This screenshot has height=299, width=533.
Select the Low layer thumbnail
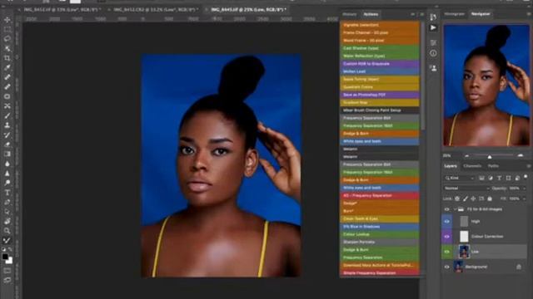[464, 252]
